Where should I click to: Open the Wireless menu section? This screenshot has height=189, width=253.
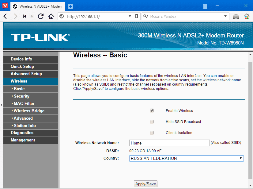(31, 81)
